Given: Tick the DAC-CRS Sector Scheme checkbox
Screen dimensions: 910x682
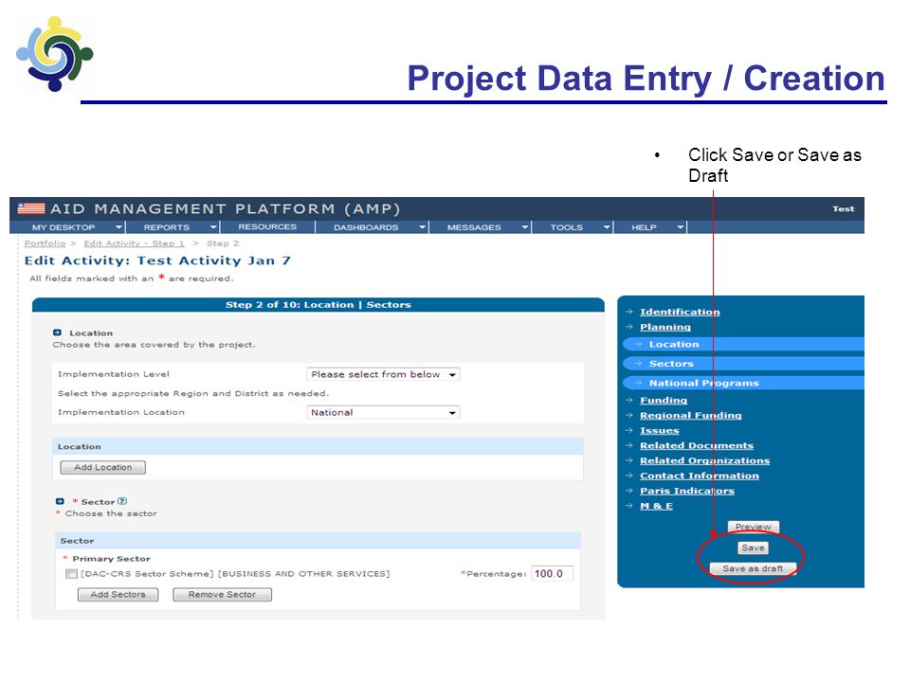Looking at the screenshot, I should [x=71, y=574].
